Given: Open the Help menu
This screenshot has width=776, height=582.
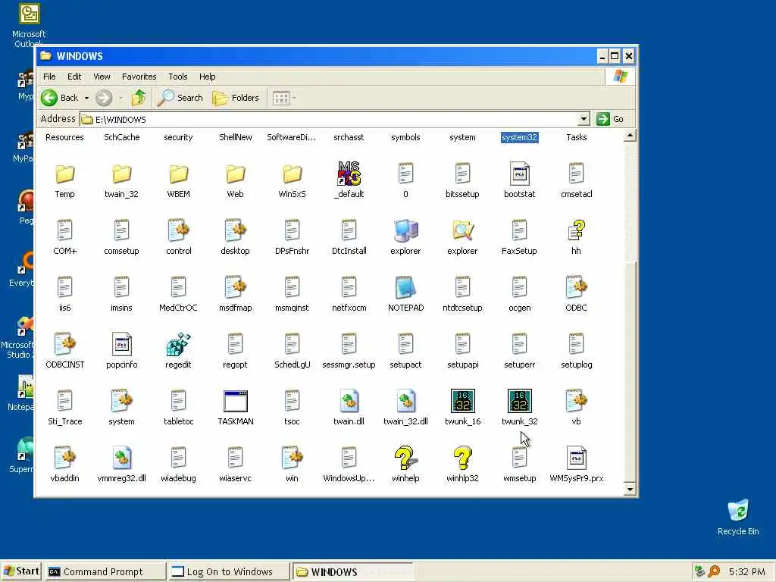Looking at the screenshot, I should point(208,77).
